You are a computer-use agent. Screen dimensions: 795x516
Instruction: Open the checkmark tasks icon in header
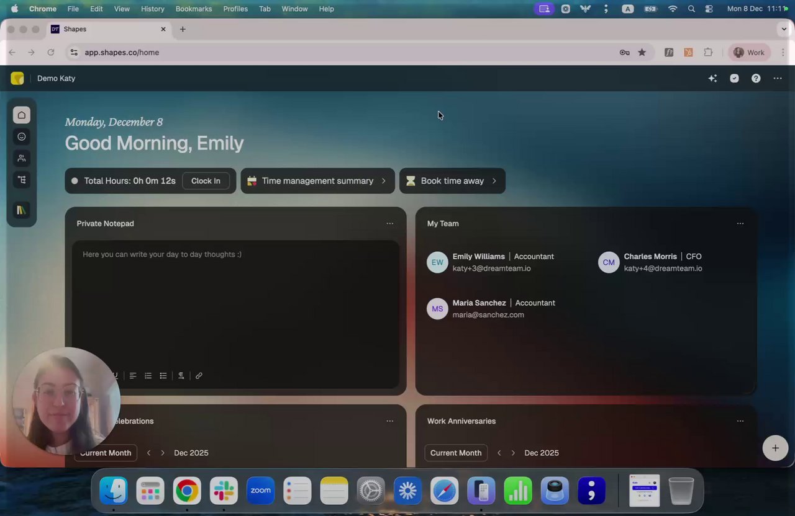[734, 78]
